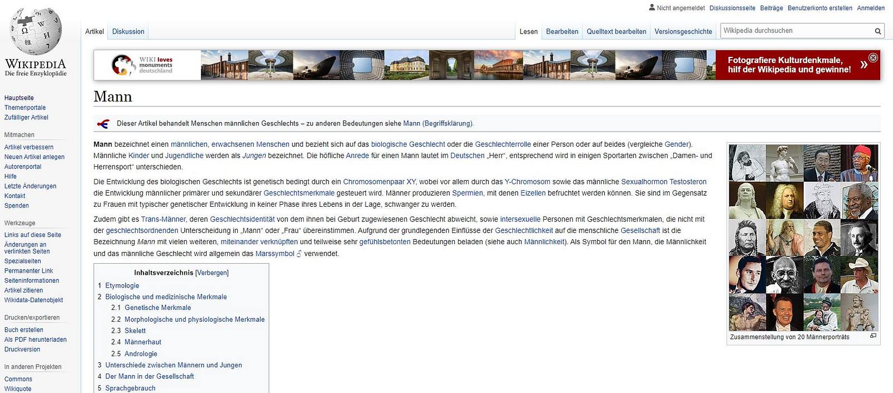This screenshot has width=893, height=393.
Task: Open the Autorenportal link
Action: click(23, 167)
